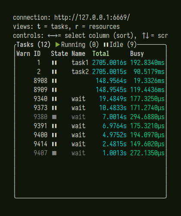Click the stopped square icon on row 9380
Image resolution: width=181 pixels, height=216 pixels.
(x=54, y=117)
